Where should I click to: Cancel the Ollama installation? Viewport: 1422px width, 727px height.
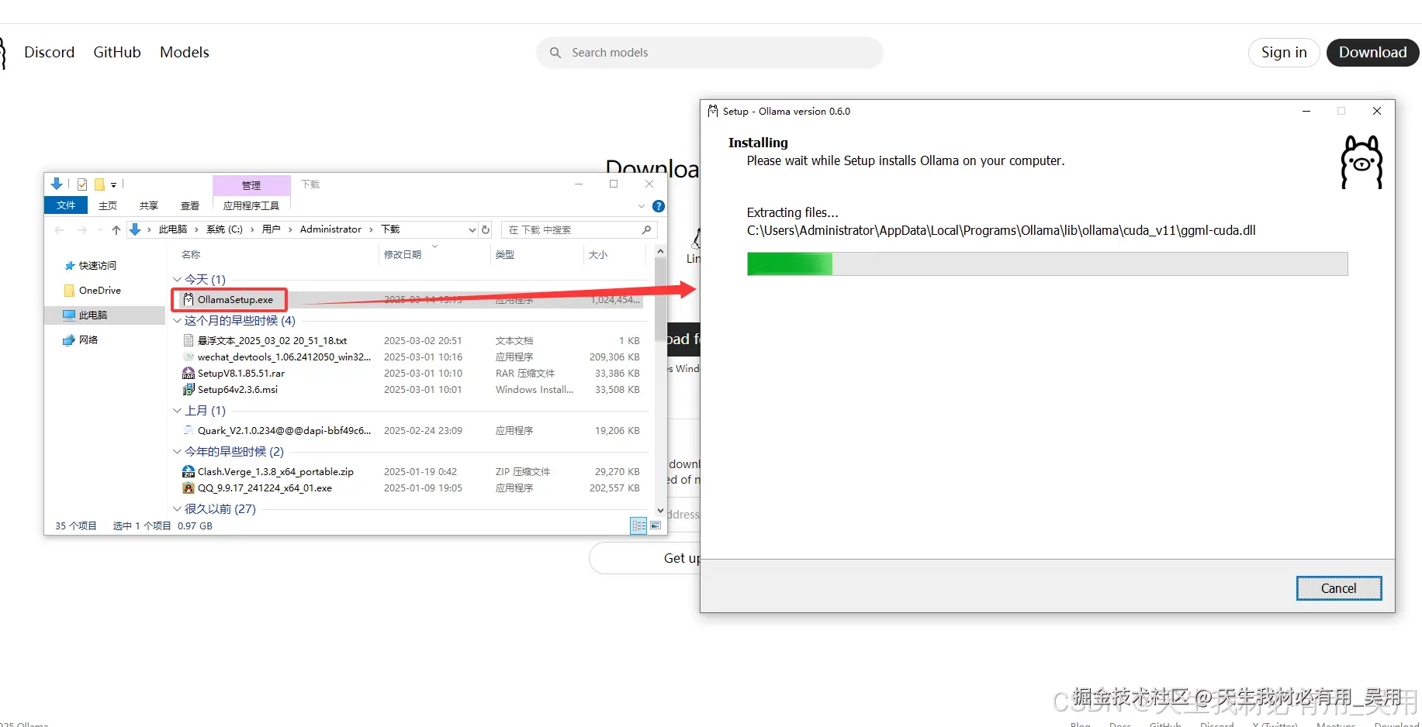point(1339,588)
